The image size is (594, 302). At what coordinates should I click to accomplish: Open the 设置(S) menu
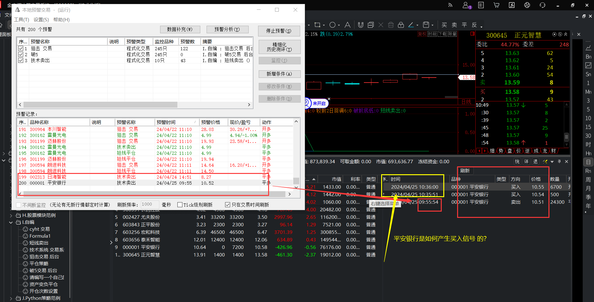(x=41, y=19)
